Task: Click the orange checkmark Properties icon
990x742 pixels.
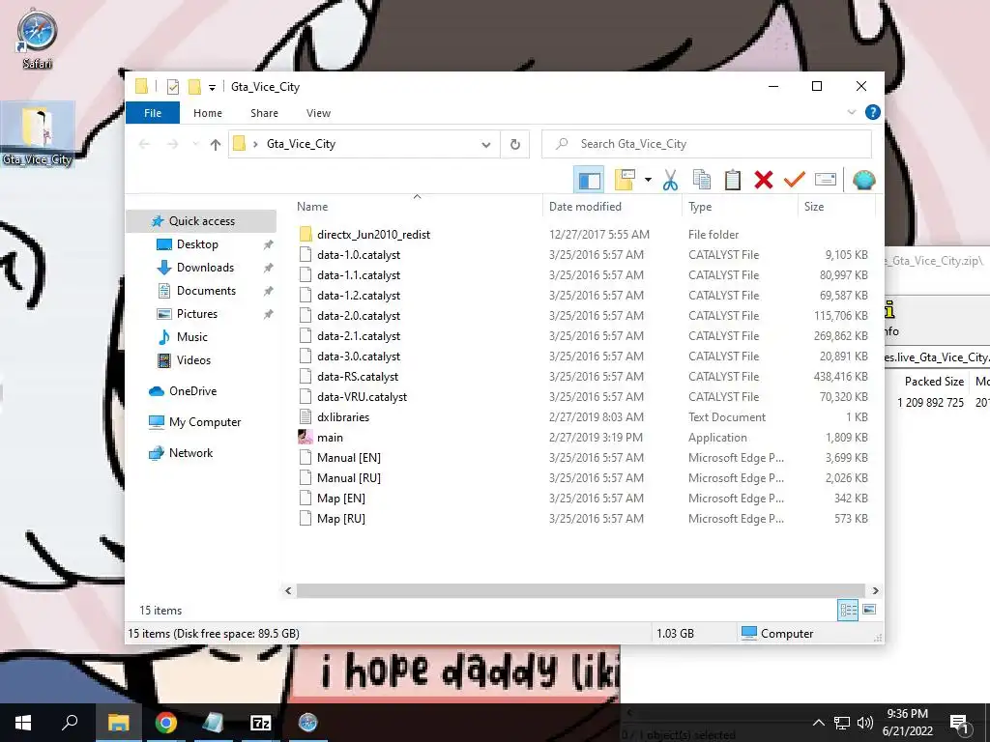Action: [795, 181]
